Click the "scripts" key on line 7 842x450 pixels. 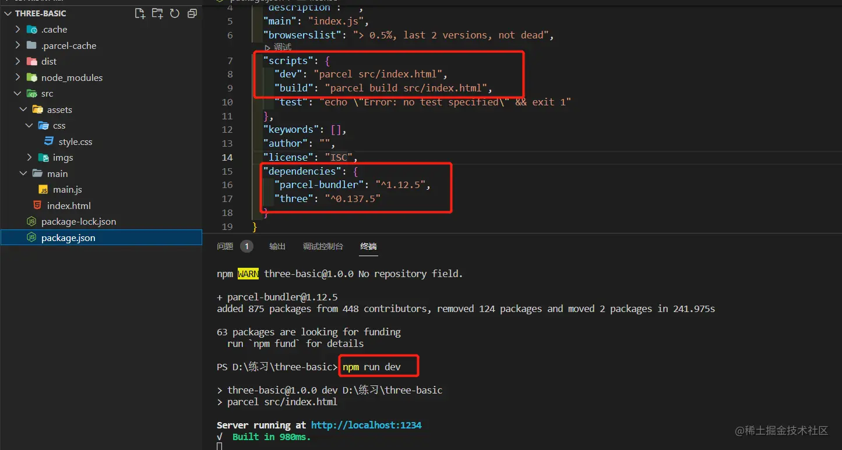[288, 61]
